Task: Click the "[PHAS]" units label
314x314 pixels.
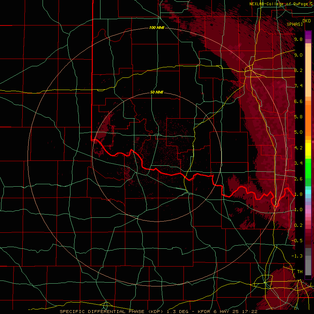Action: pyautogui.click(x=295, y=24)
